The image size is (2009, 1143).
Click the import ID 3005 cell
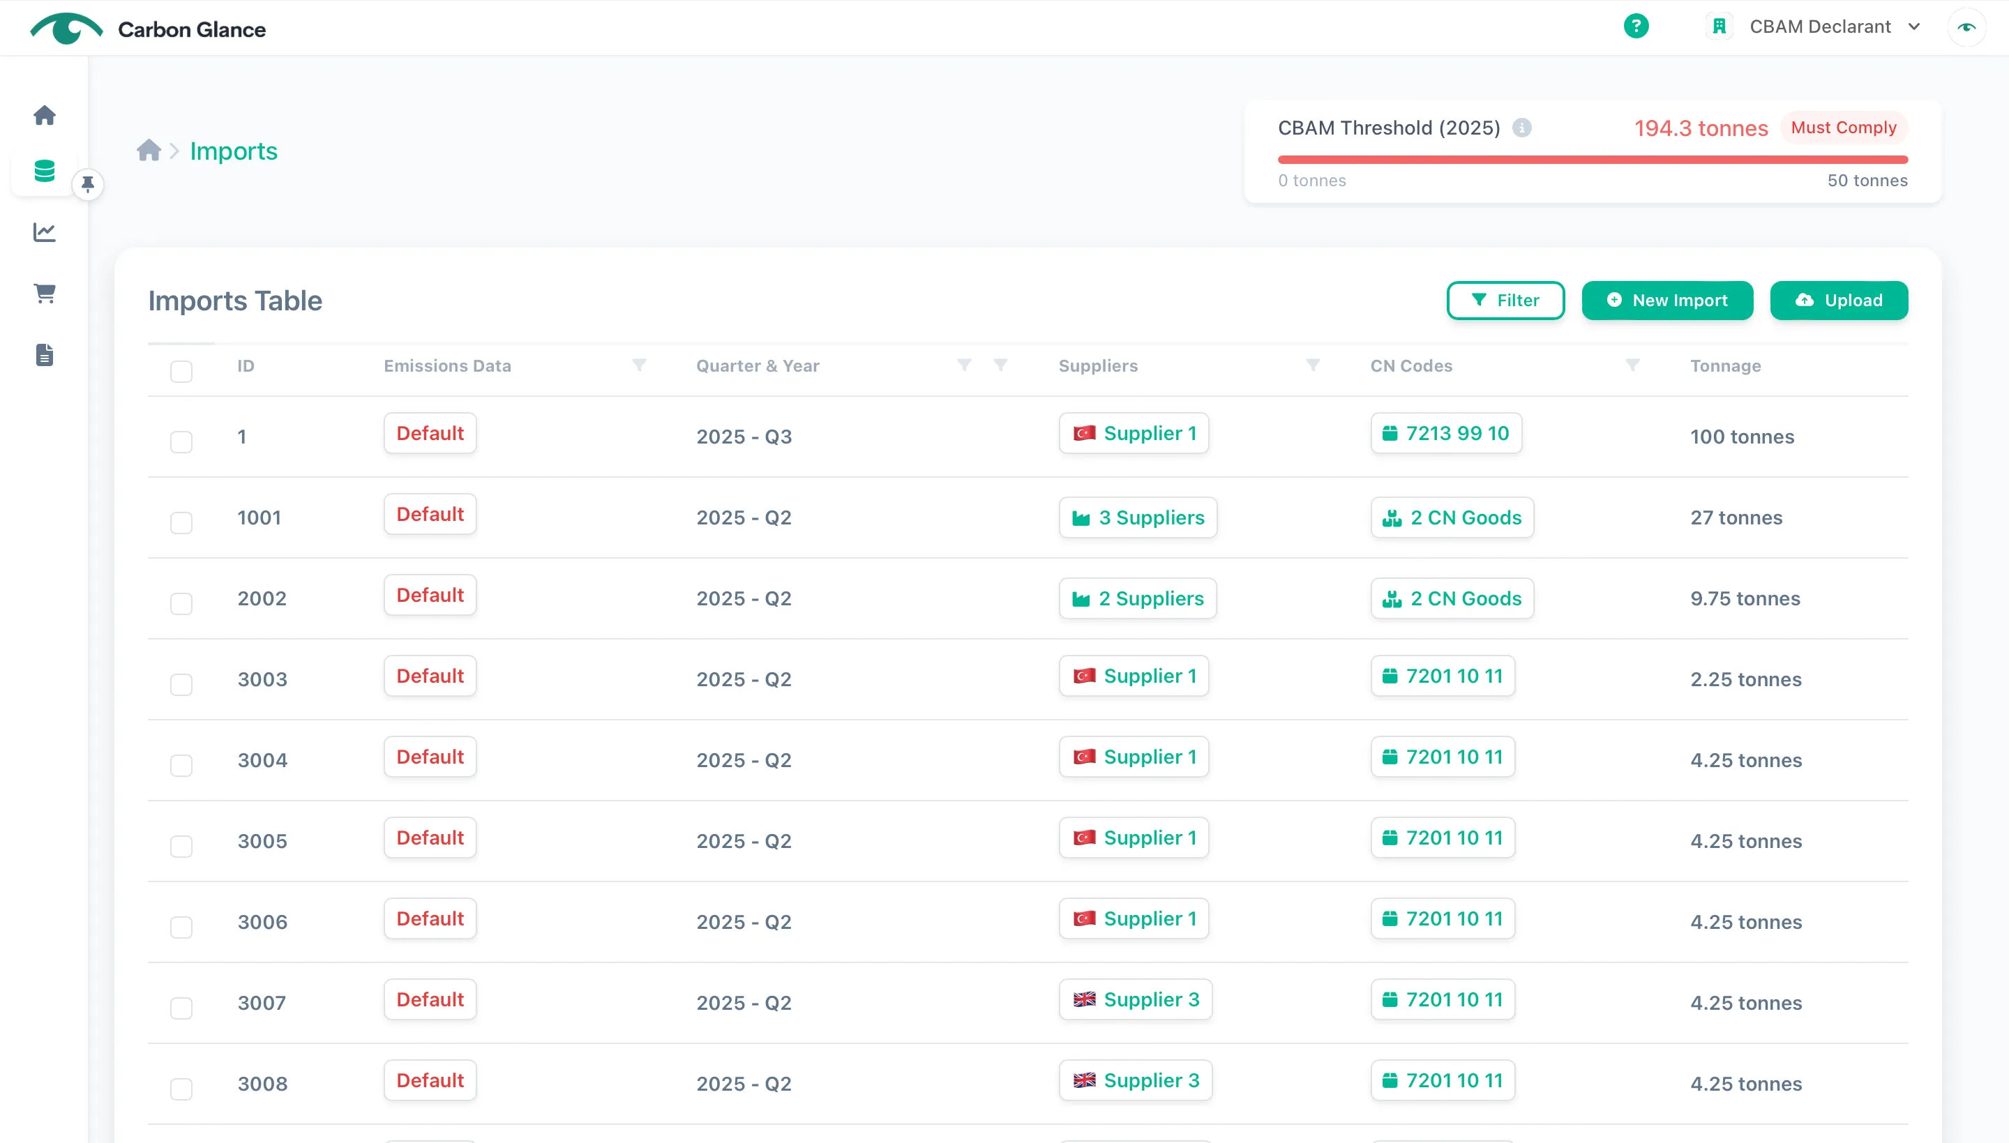pos(262,841)
